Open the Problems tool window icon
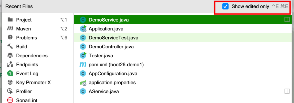This screenshot has height=103, width=294. pyautogui.click(x=10, y=38)
